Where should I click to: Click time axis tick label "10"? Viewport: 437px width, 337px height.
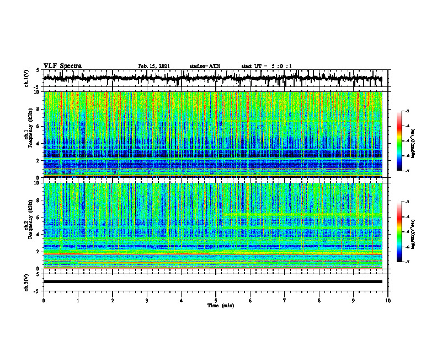[x=388, y=301]
